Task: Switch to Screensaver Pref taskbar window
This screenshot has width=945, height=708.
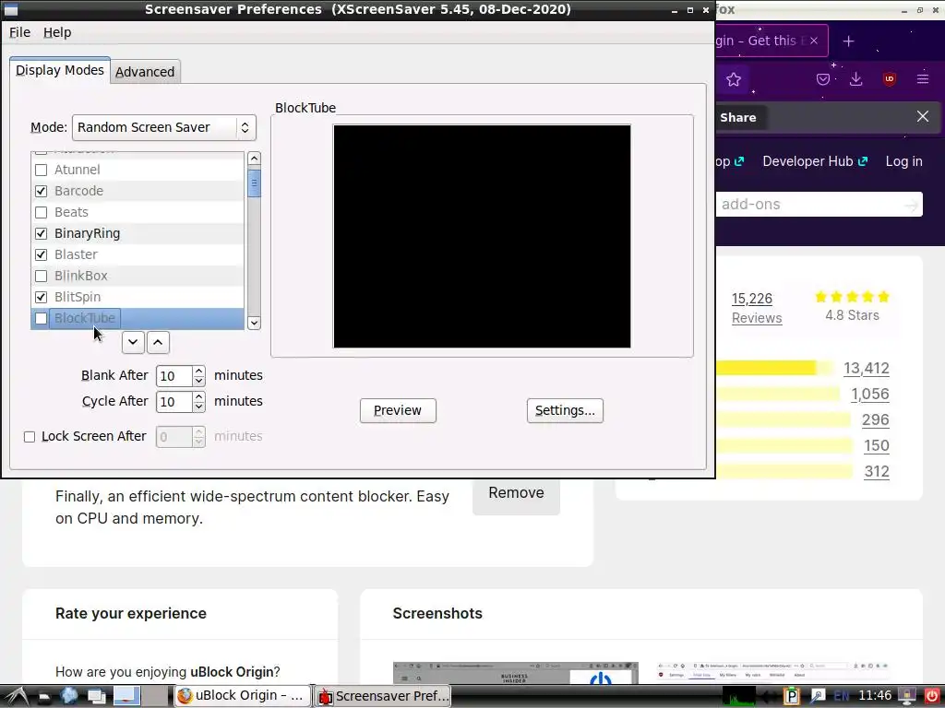Action: point(384,696)
